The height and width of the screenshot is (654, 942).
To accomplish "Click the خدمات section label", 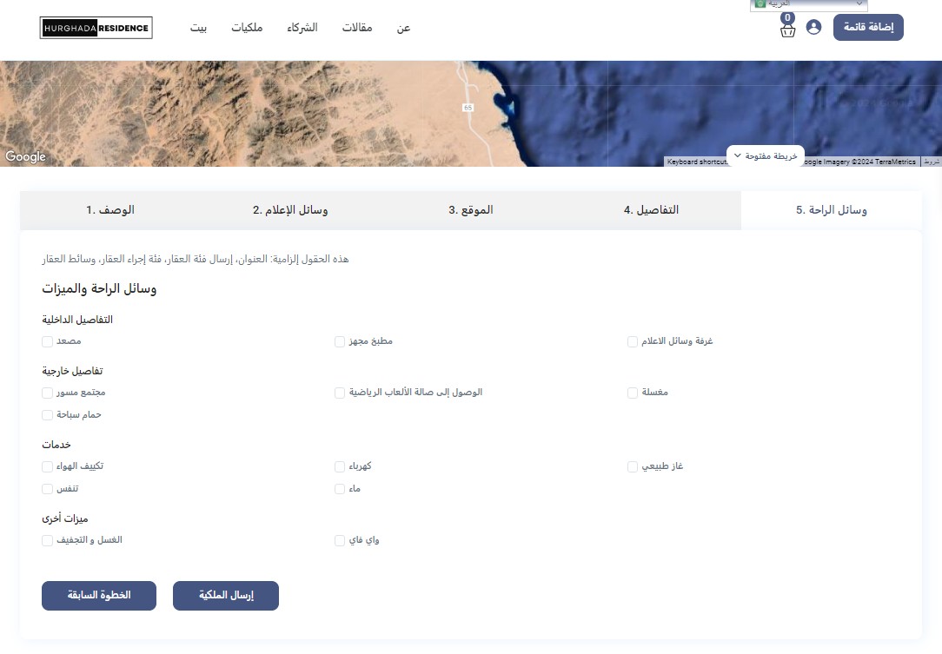I will point(56,445).
